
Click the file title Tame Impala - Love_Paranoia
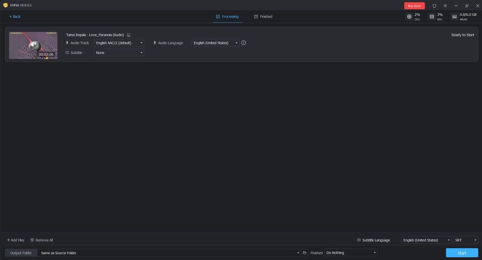[95, 35]
